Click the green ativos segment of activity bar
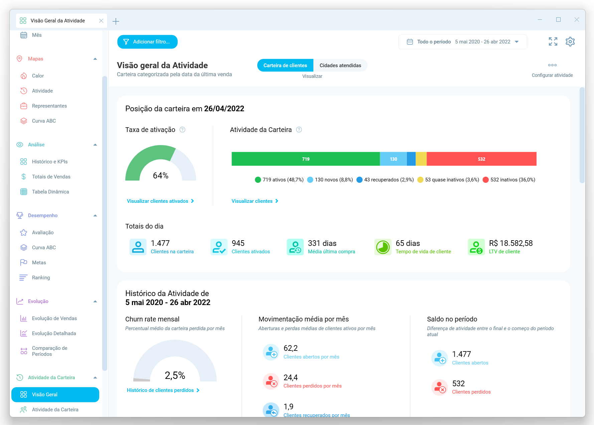Viewport: 594px width, 425px height. (x=305, y=159)
